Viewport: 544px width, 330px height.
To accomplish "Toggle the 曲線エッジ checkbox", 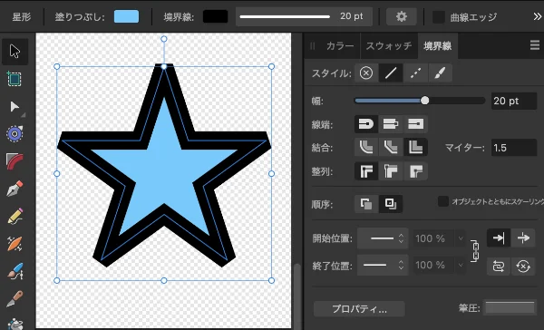I will (x=439, y=16).
